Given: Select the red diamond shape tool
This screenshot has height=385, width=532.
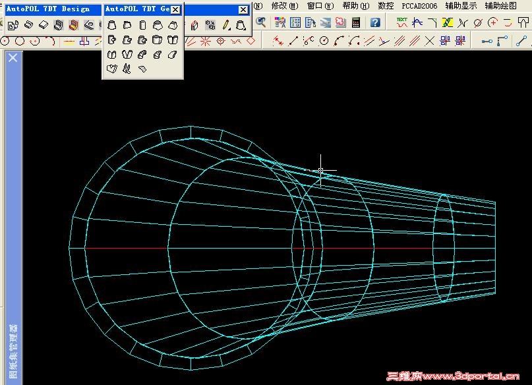Looking at the screenshot, I should click(251, 42).
